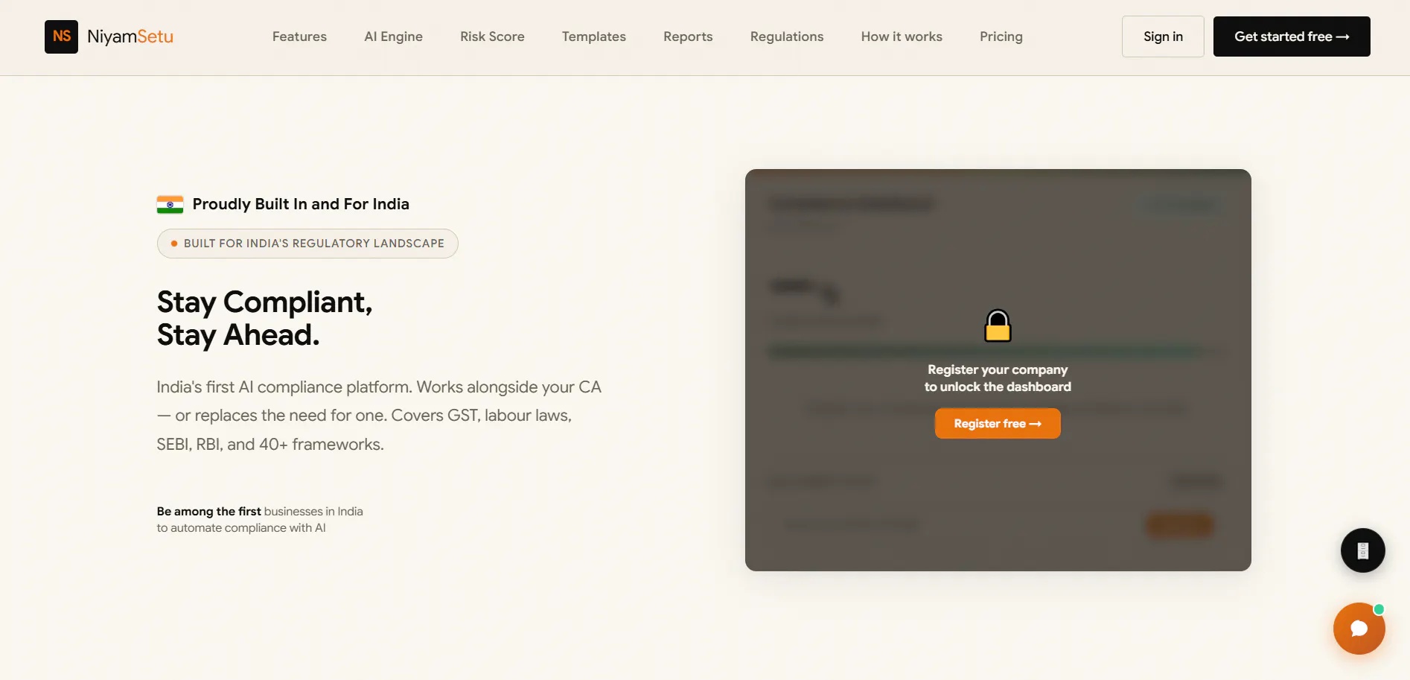The height and width of the screenshot is (680, 1410).
Task: Open the Regulations nav link
Action: [787, 36]
